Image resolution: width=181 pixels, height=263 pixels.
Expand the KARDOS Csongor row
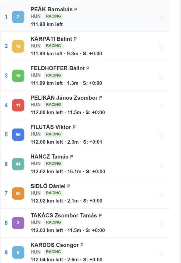85,250
